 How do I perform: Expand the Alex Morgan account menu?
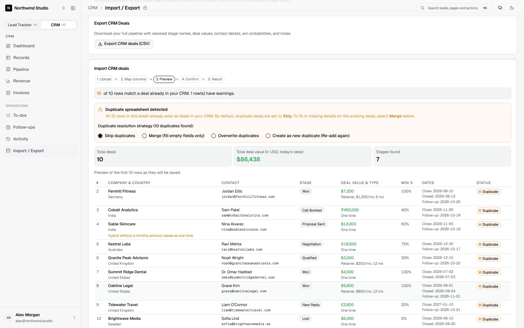pos(74,318)
